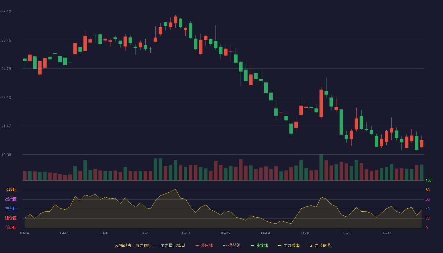Click the 云梯战法 主力量化模型 title text
This screenshot has width=443, height=253.
pos(150,245)
